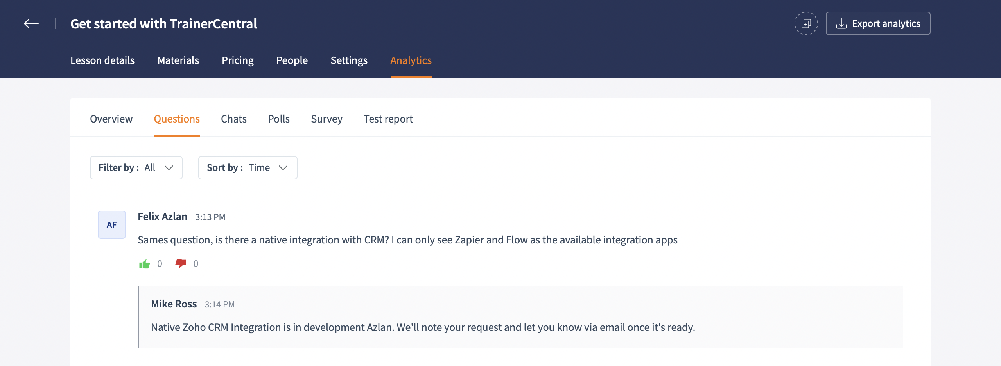Viewport: 1001px width, 366px height.
Task: Open the Lesson details tab
Action: click(102, 60)
